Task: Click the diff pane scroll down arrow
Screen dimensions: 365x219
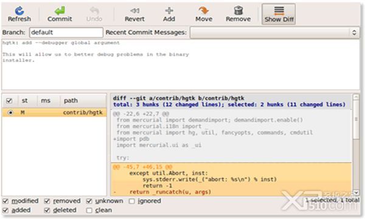Action: click(356, 193)
